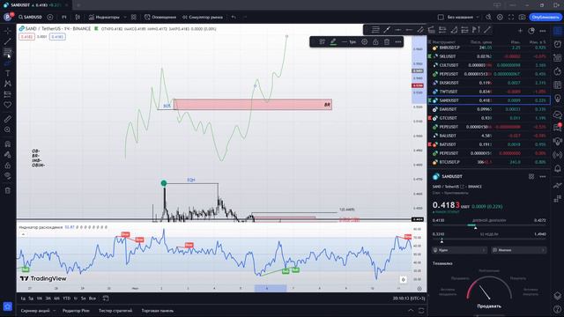Add symbol plus icon in watchlist header
This screenshot has width=564, height=317.
pyautogui.click(x=520, y=31)
